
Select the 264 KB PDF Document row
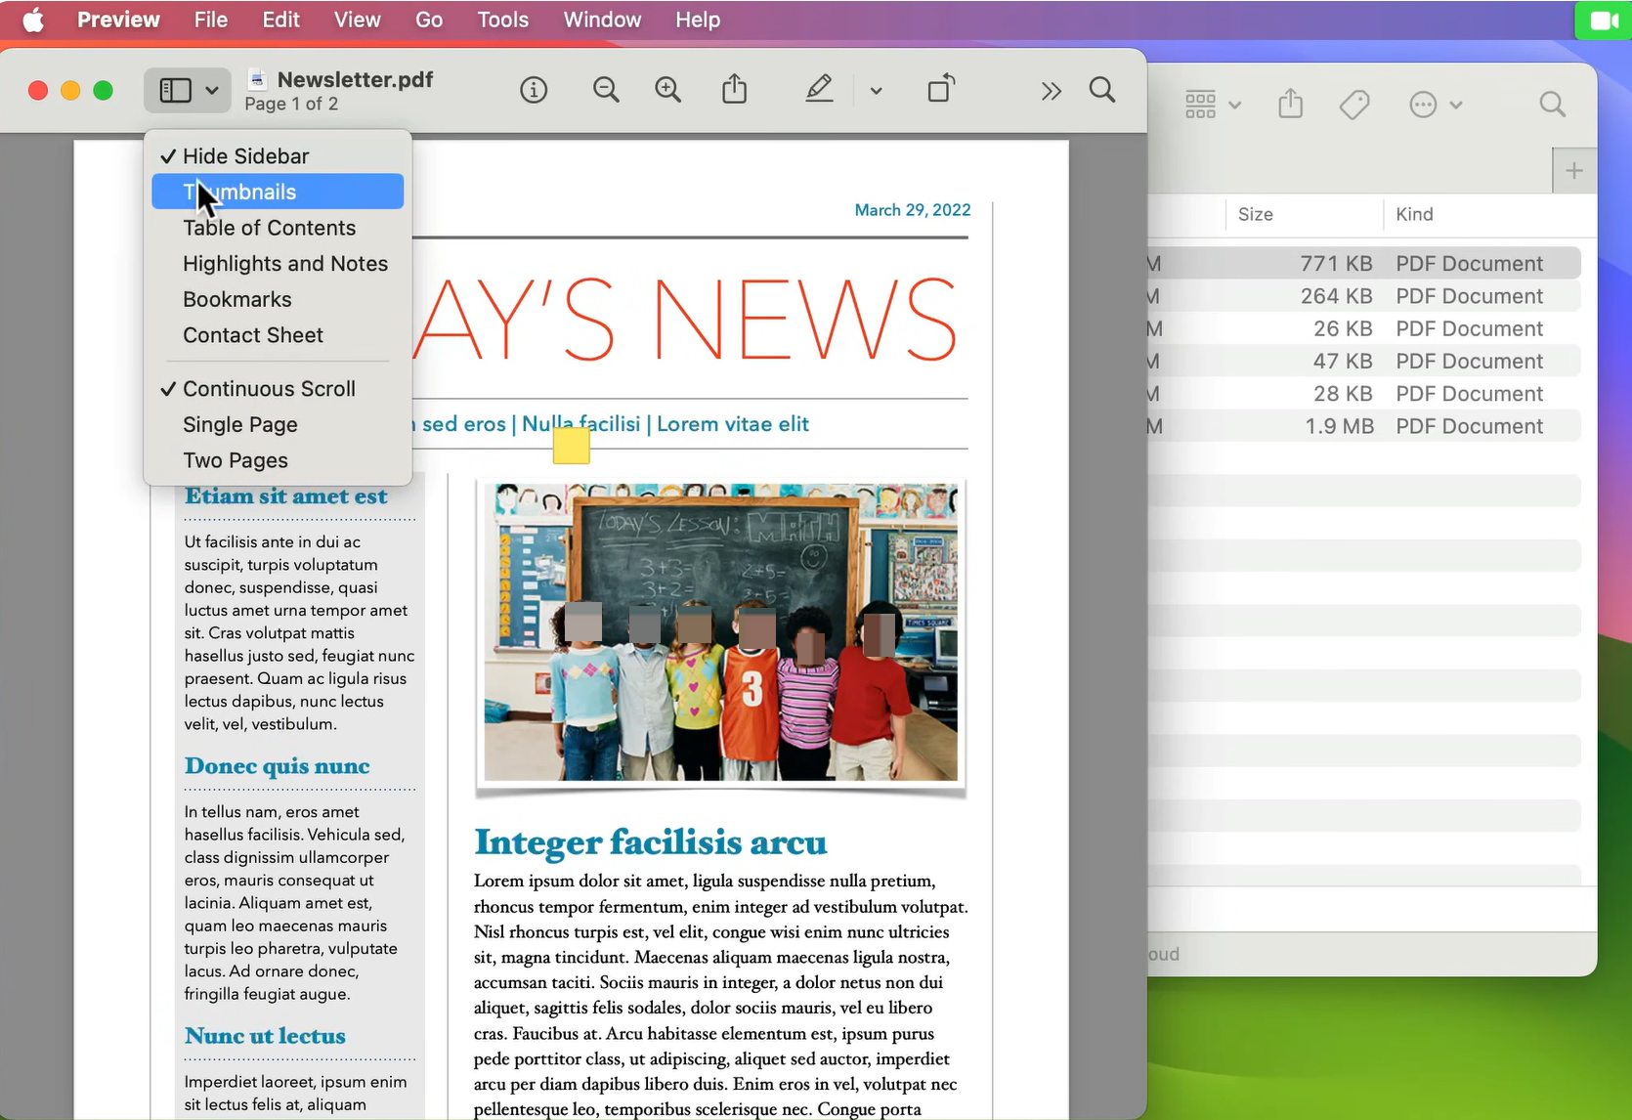click(1364, 296)
